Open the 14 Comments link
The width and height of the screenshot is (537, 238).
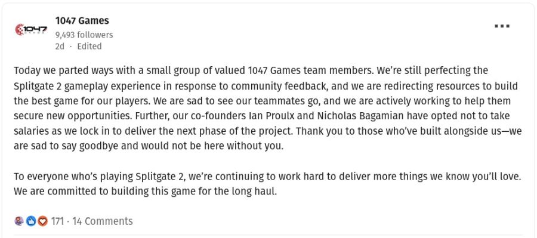pyautogui.click(x=103, y=221)
